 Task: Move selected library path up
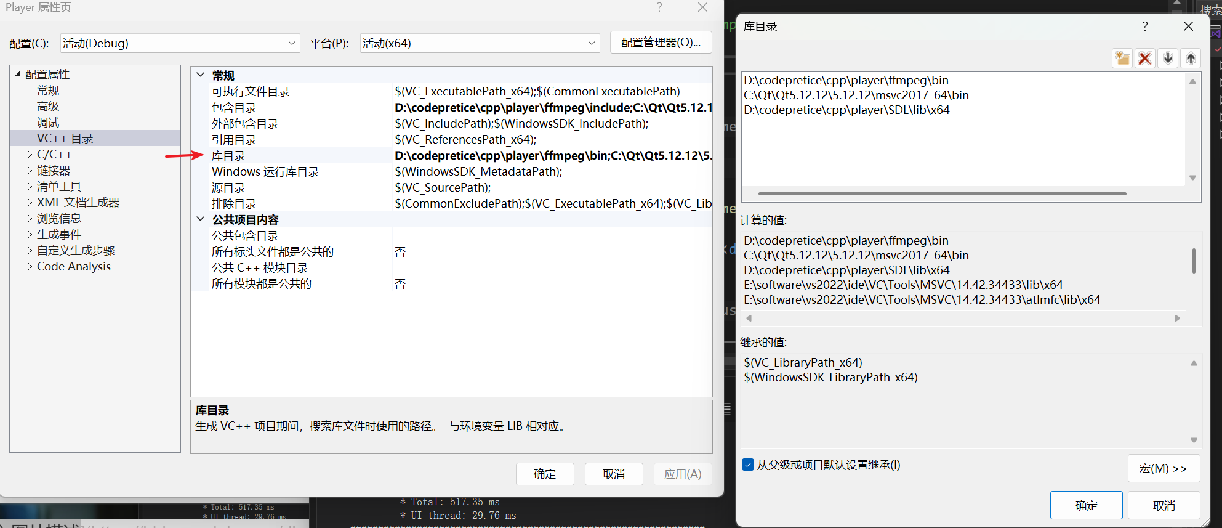pos(1191,59)
